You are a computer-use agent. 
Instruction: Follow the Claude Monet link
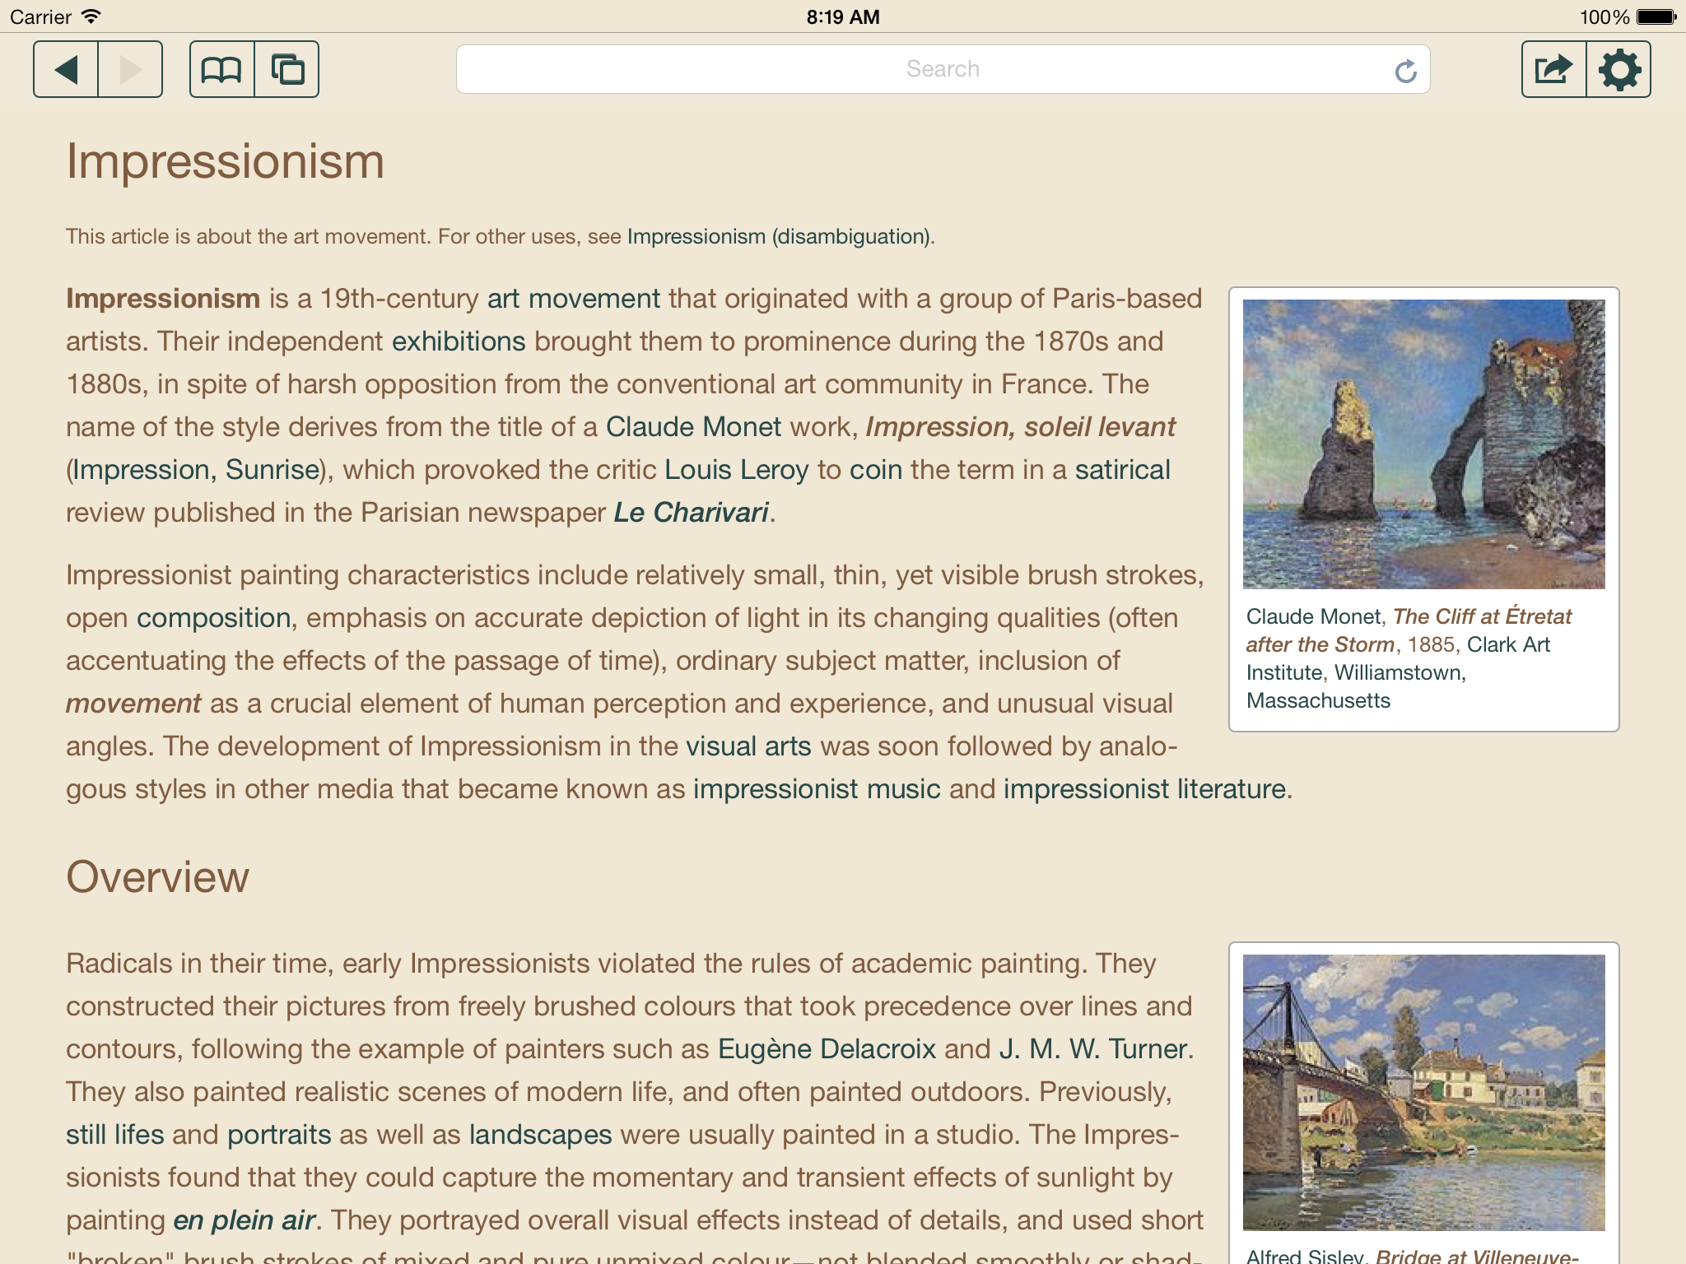tap(693, 427)
